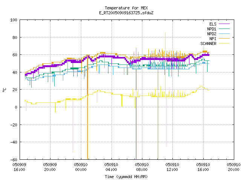This screenshot has width=241, height=180.
Task: Click the x-axis label 050910 00:00
Action: point(81,167)
